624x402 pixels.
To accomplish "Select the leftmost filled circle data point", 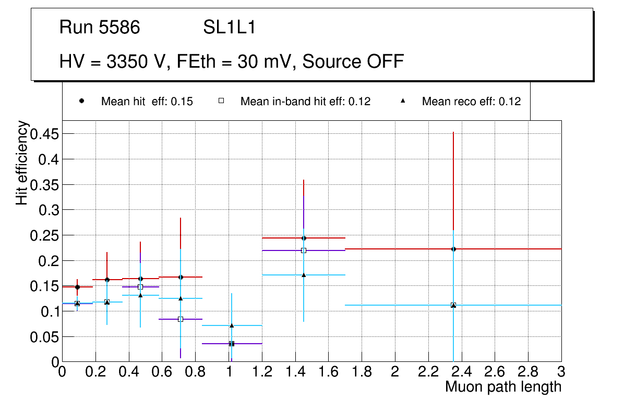I will pyautogui.click(x=77, y=287).
